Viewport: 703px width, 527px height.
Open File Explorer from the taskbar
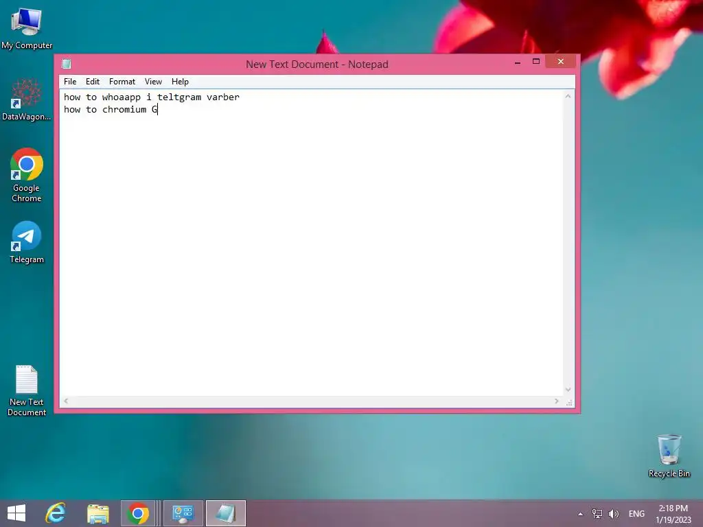tap(97, 513)
